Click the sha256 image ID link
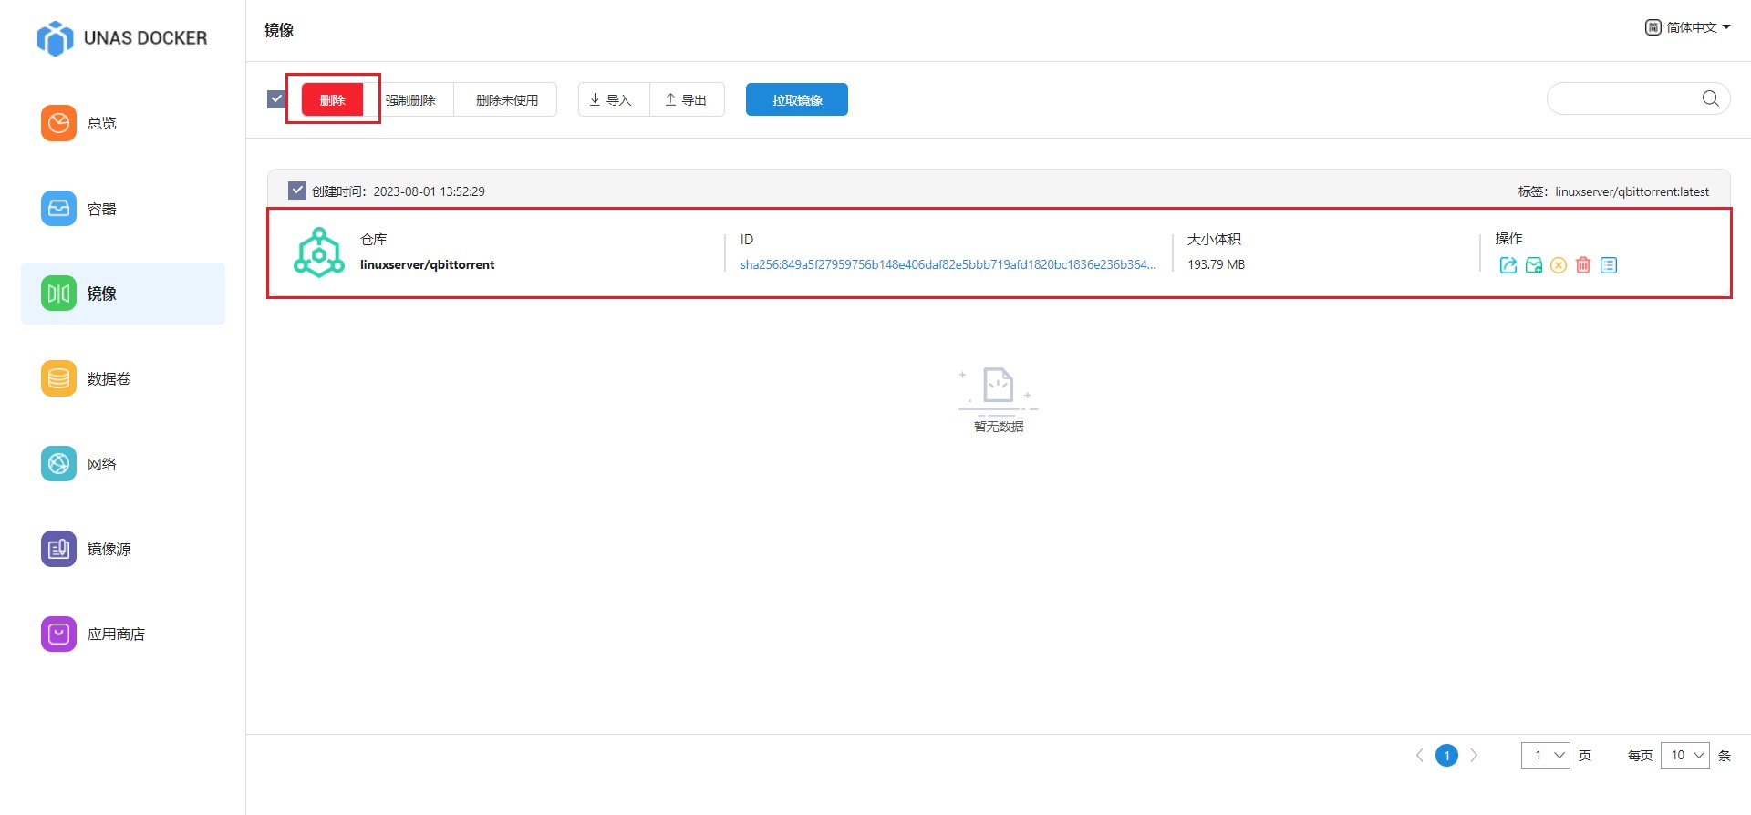Image resolution: width=1751 pixels, height=815 pixels. click(x=948, y=264)
